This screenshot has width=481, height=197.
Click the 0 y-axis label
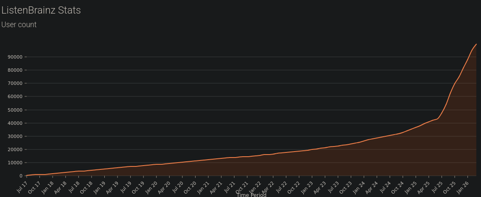pyautogui.click(x=21, y=176)
